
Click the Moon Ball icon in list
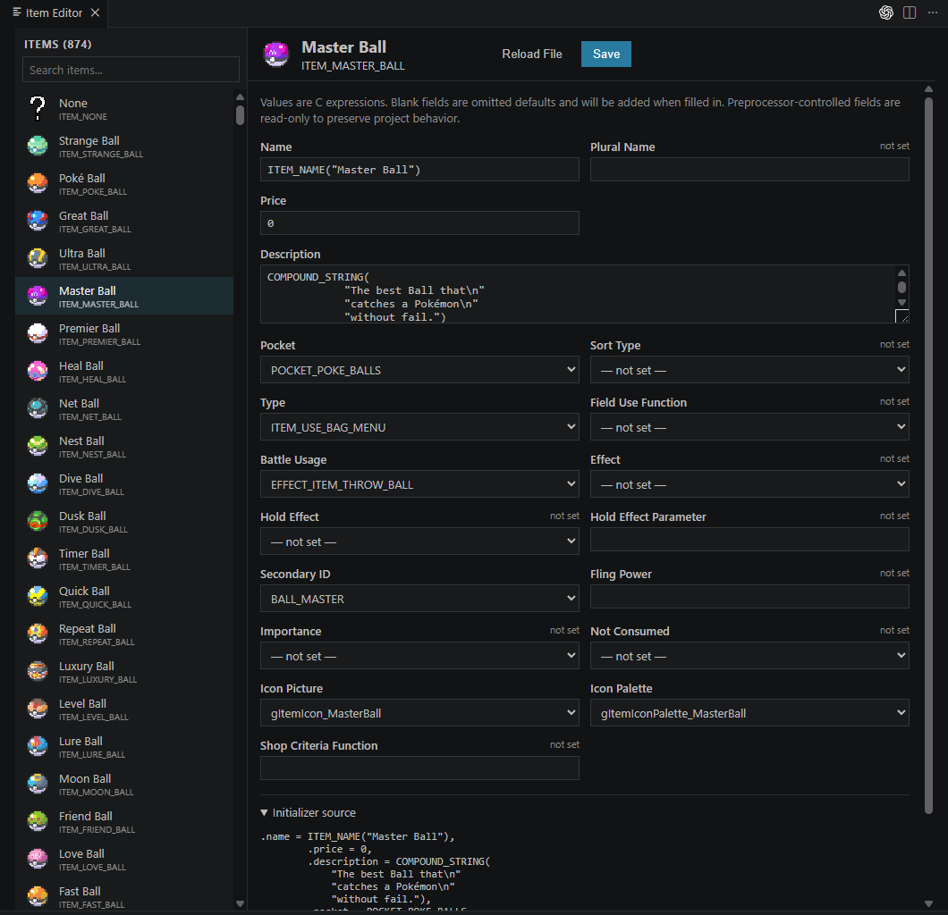click(38, 784)
